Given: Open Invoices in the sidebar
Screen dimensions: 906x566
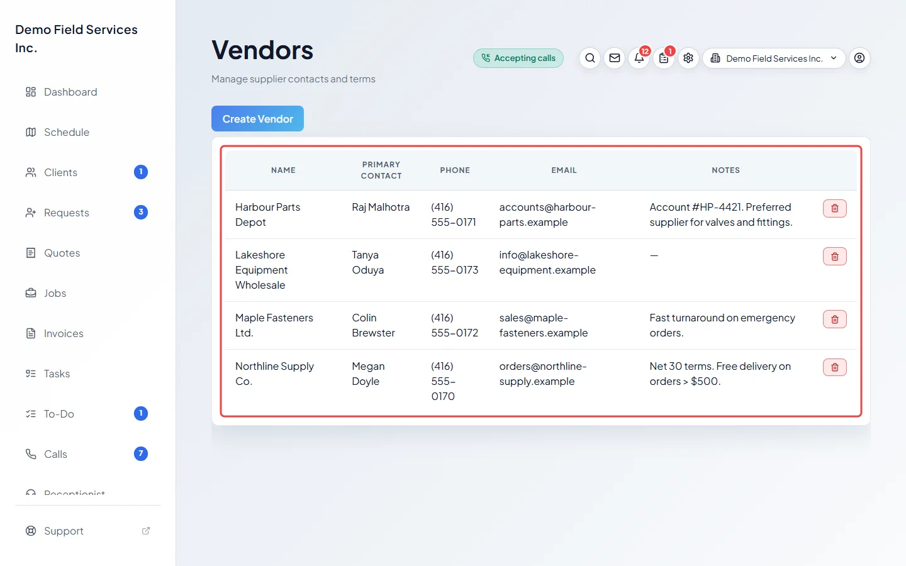Looking at the screenshot, I should click(88, 333).
